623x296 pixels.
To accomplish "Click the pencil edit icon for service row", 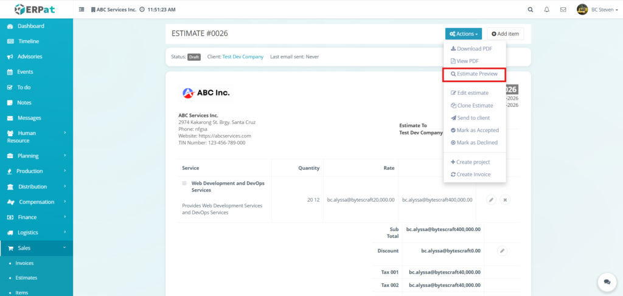I will pos(491,199).
